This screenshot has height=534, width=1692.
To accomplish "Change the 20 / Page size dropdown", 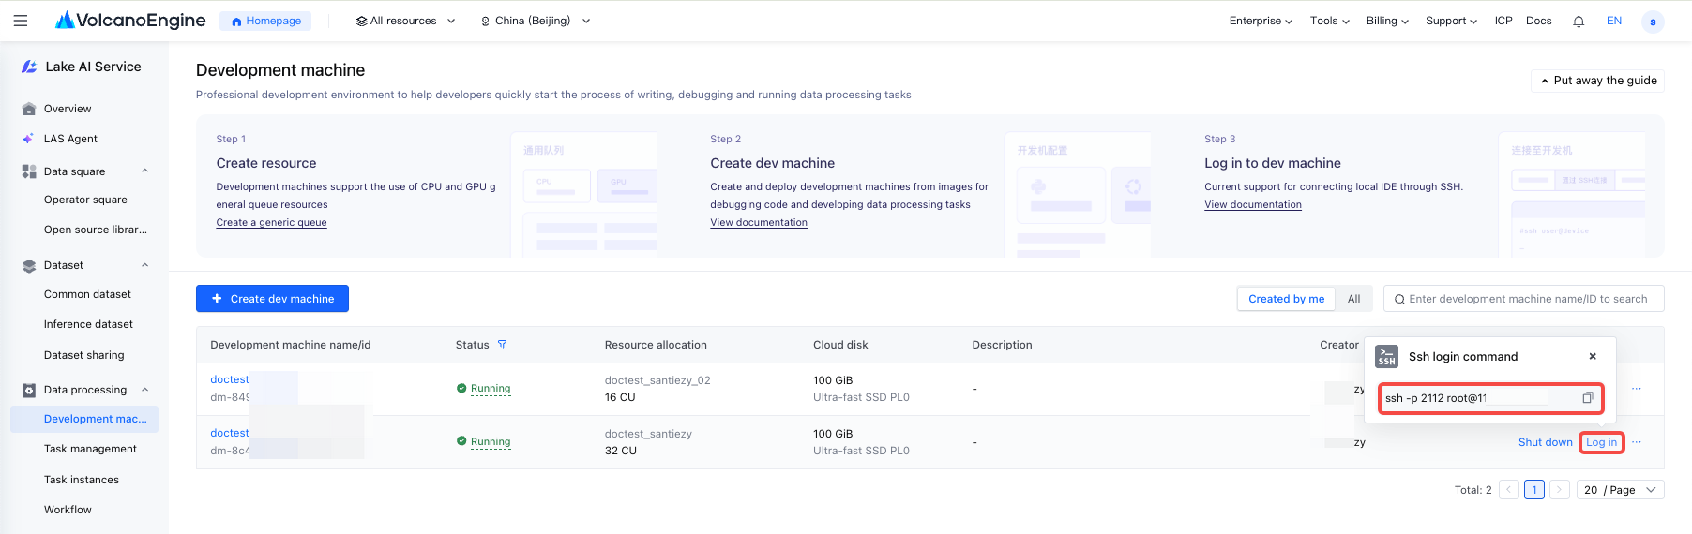I will click(x=1620, y=490).
